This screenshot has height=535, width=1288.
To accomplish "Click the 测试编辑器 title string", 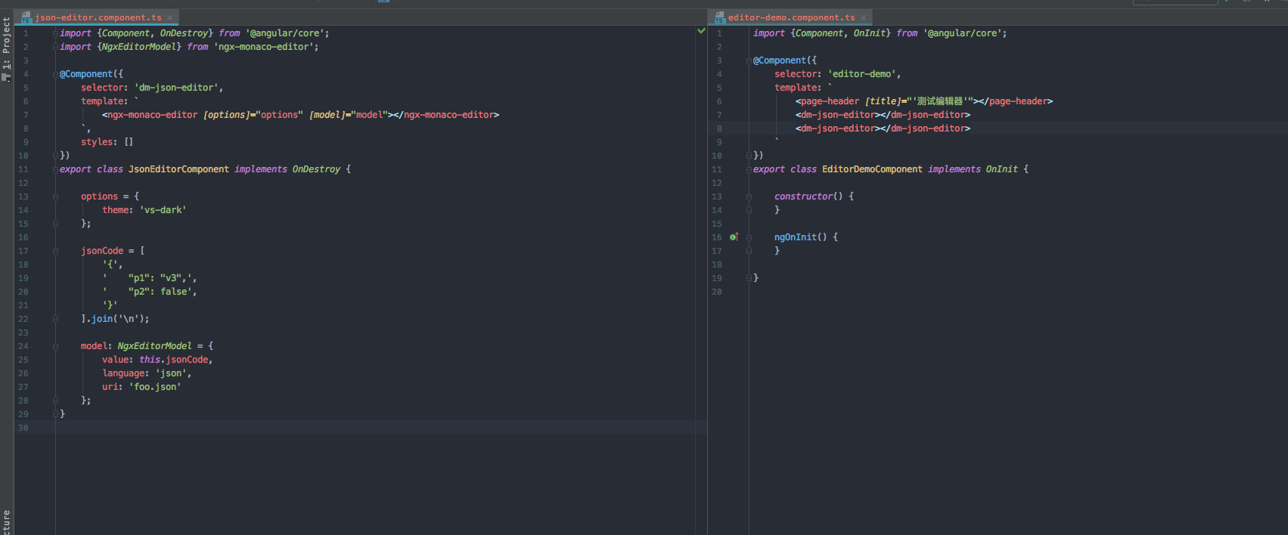I will 940,101.
